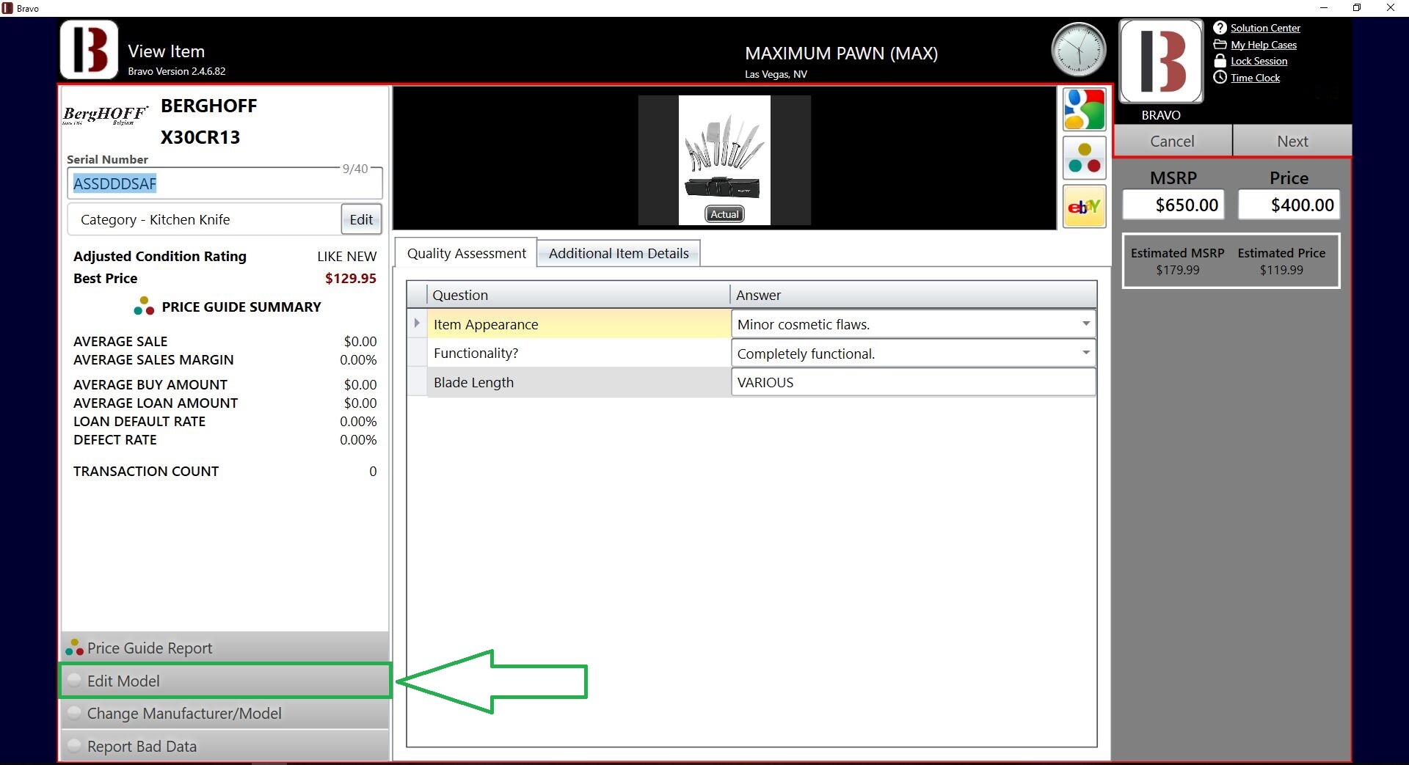Click the Blade Length question cell
The image size is (1409, 765).
click(578, 382)
